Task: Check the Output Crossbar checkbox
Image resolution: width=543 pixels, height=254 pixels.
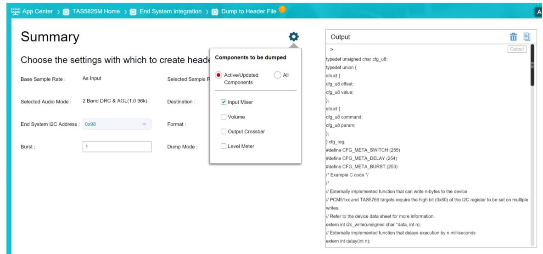Action: pos(224,132)
